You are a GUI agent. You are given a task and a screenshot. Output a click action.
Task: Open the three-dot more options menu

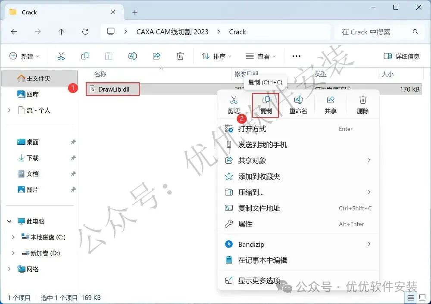point(297,56)
